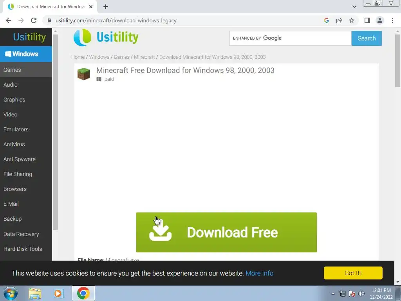
Task: Dismiss cookies with Got It! button
Action: point(353,273)
